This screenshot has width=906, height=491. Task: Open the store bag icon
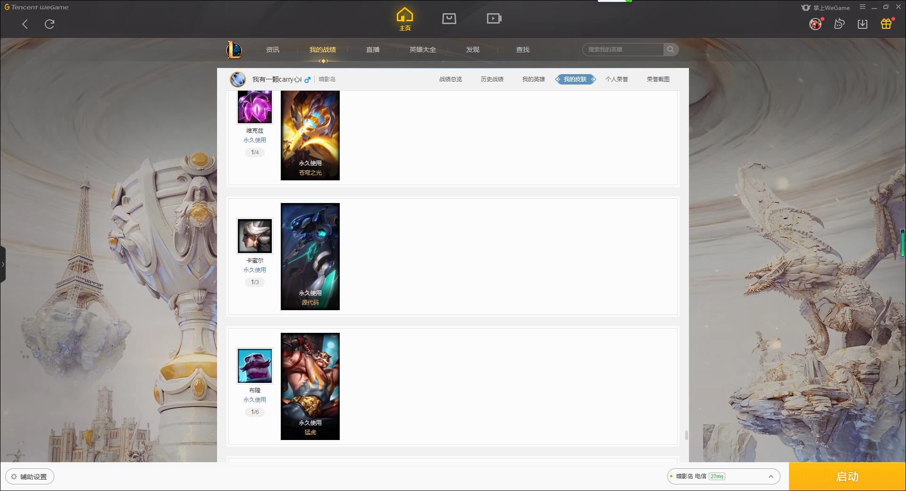pos(449,18)
